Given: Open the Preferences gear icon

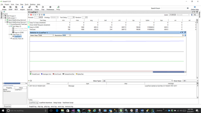Looking at the screenshot, I should pyautogui.click(x=50, y=7).
